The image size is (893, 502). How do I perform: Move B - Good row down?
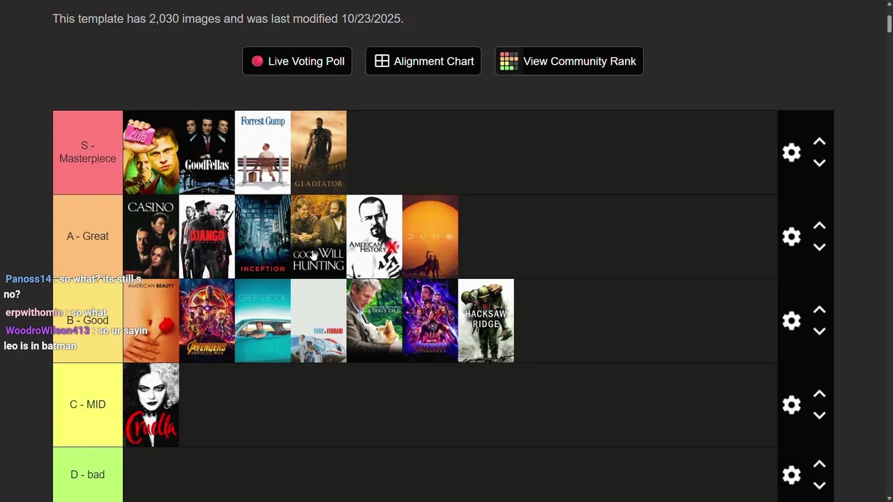click(x=819, y=331)
